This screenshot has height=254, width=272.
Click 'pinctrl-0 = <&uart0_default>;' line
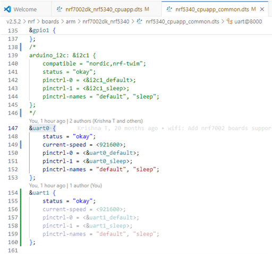[x=91, y=153]
